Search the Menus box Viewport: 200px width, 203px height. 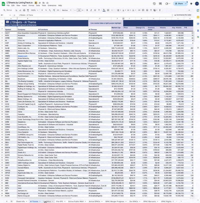tap(8, 10)
